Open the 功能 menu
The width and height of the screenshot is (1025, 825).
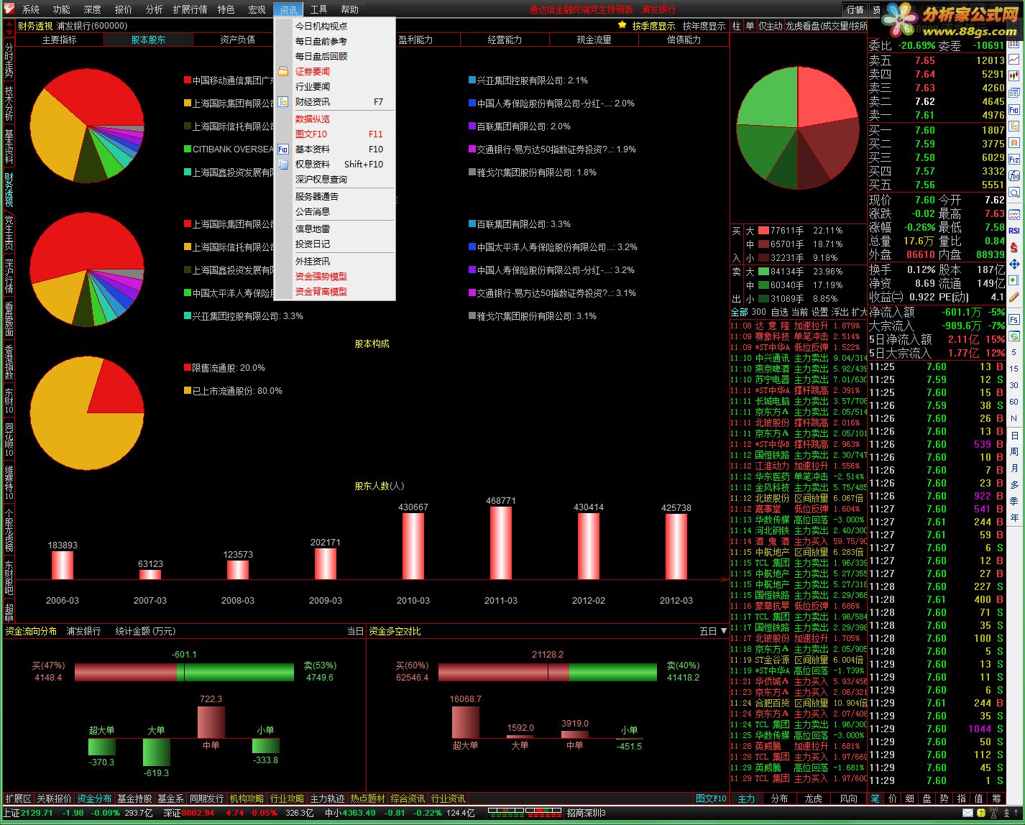tap(62, 9)
